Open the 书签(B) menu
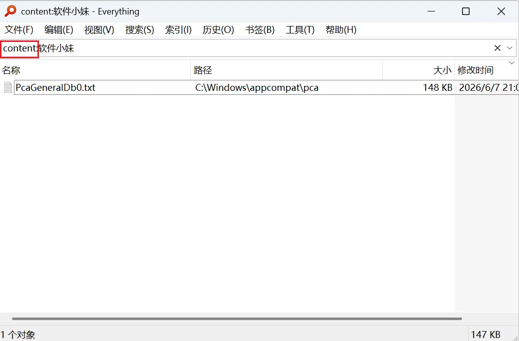This screenshot has height=341, width=519. pos(260,30)
